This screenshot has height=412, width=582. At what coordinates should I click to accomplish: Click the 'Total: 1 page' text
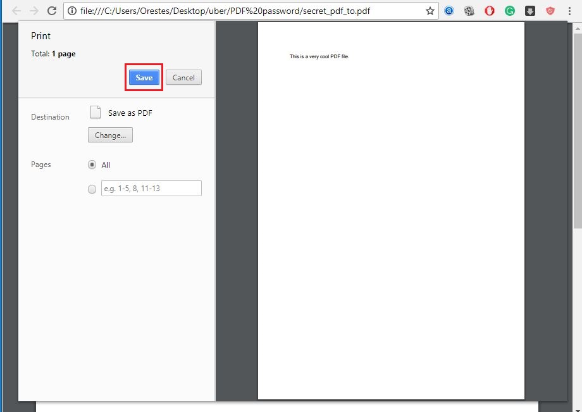pos(53,54)
